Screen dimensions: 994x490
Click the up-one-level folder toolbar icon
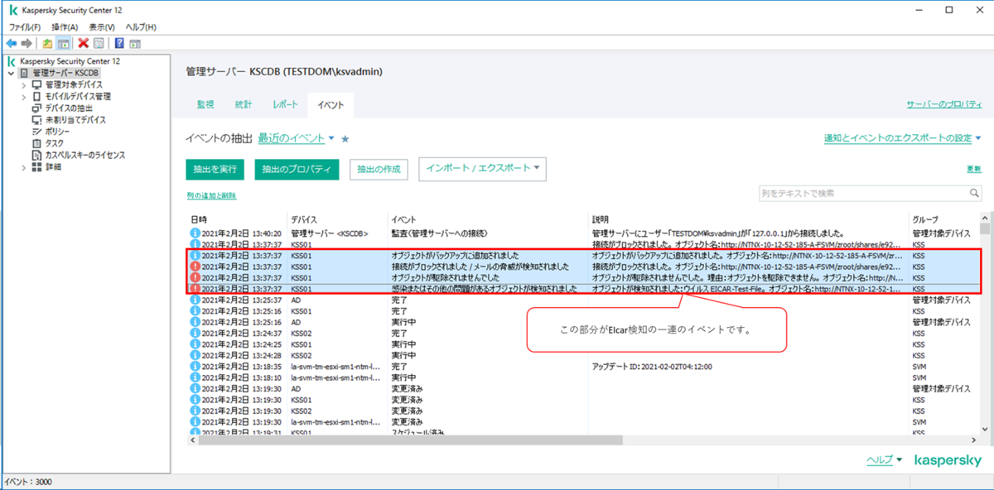coord(47,43)
